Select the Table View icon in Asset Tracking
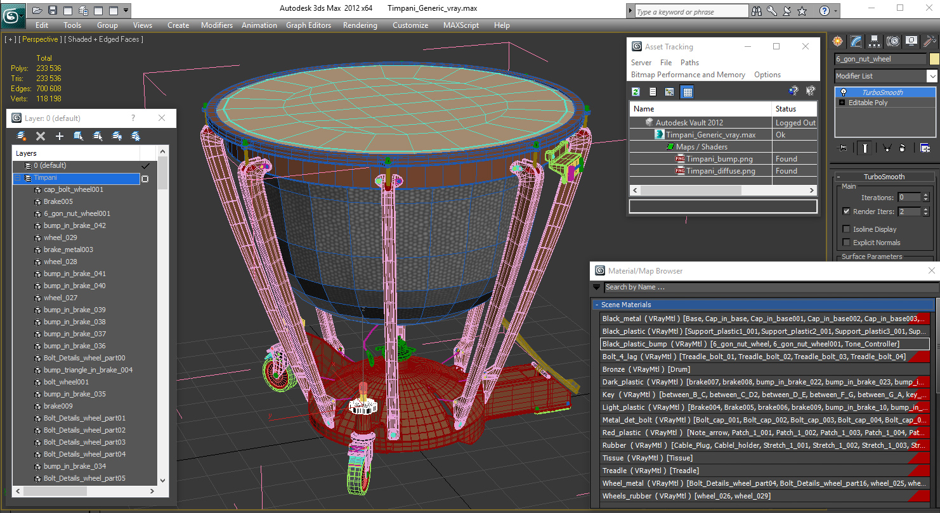This screenshot has height=513, width=940. click(x=686, y=92)
